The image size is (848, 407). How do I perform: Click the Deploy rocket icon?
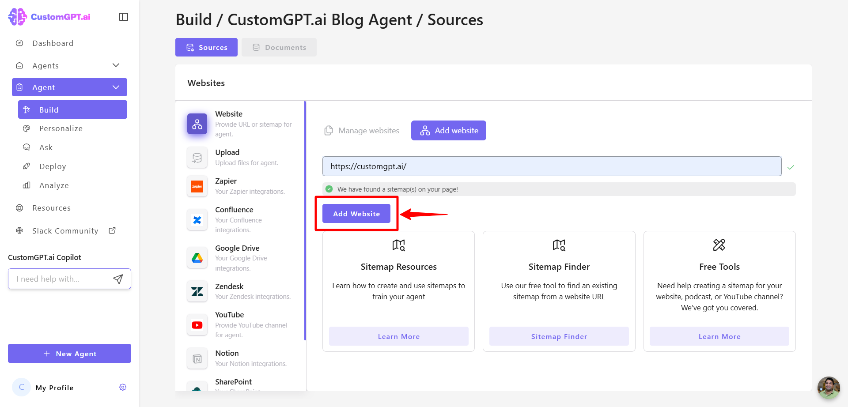(x=26, y=166)
